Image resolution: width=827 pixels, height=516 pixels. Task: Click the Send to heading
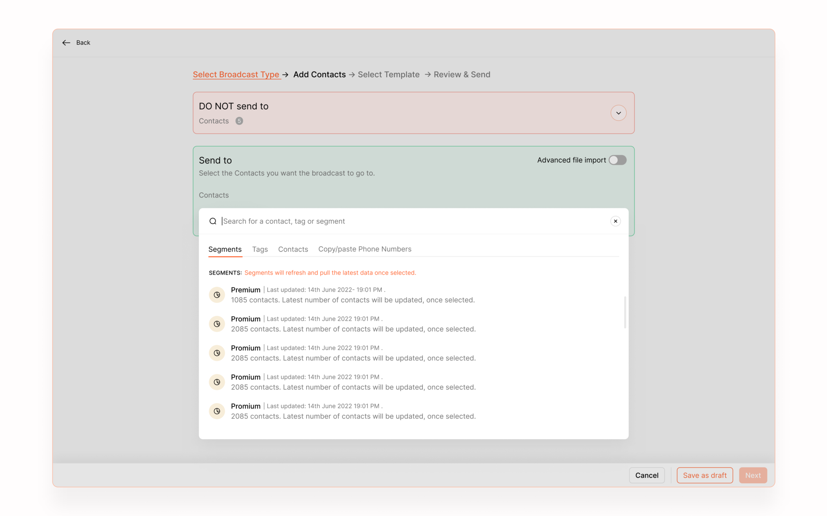point(215,160)
